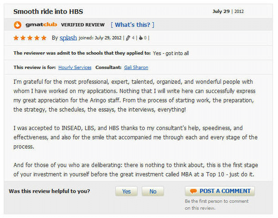
Task: Click the third orange rating star
Action: coord(30,38)
